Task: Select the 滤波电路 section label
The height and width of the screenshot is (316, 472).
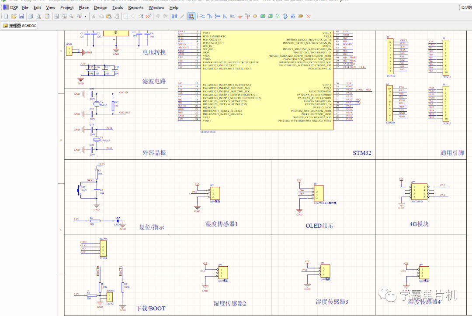Action: coord(154,81)
